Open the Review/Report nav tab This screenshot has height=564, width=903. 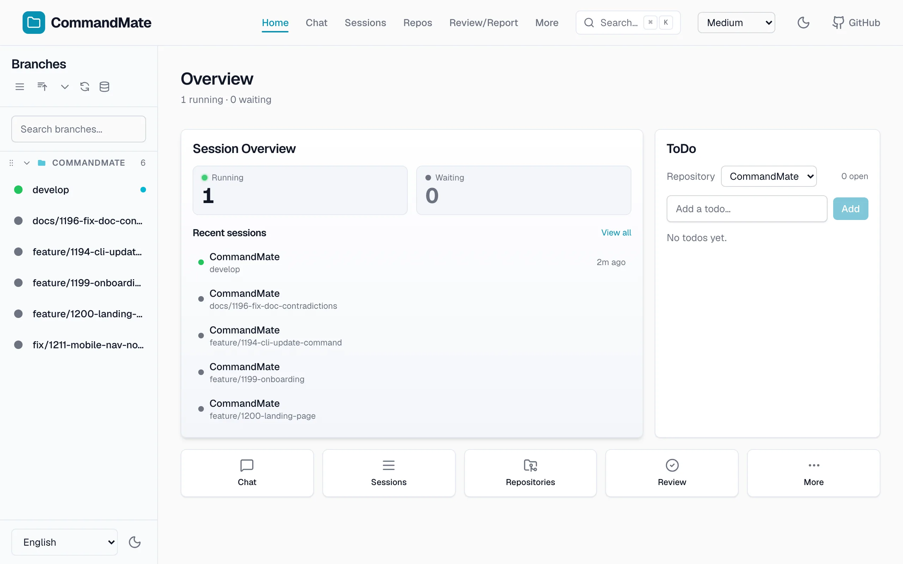[x=484, y=23]
